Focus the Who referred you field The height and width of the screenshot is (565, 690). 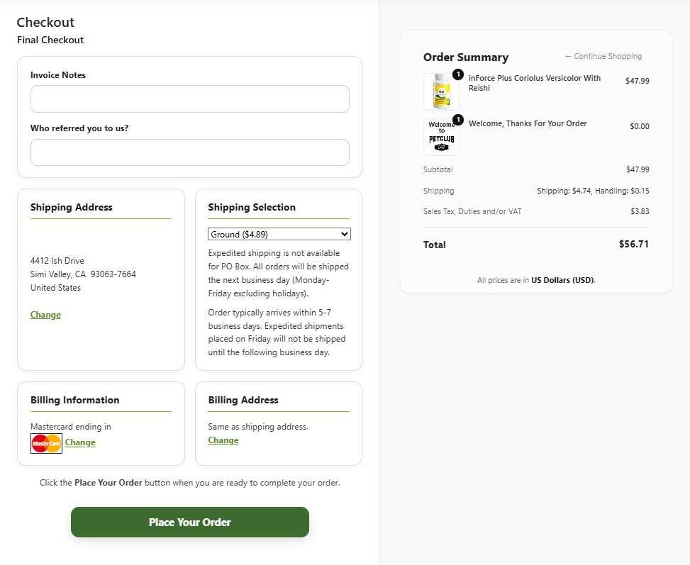(x=190, y=152)
